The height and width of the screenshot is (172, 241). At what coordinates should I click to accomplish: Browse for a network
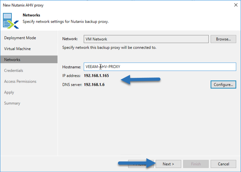point(223,39)
